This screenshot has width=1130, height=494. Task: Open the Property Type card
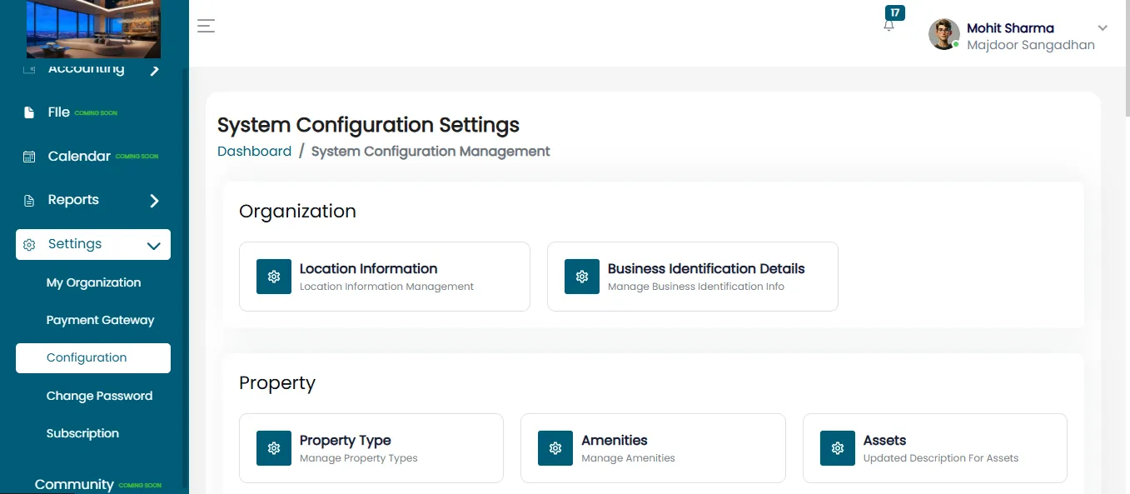tap(371, 448)
